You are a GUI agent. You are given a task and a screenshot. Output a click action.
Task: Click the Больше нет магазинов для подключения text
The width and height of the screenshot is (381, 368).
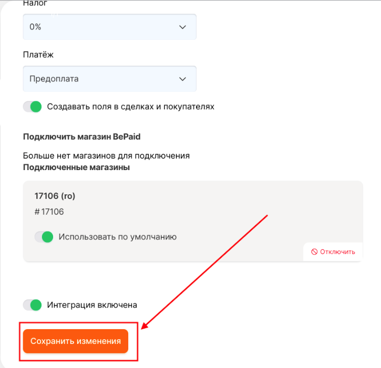click(106, 156)
